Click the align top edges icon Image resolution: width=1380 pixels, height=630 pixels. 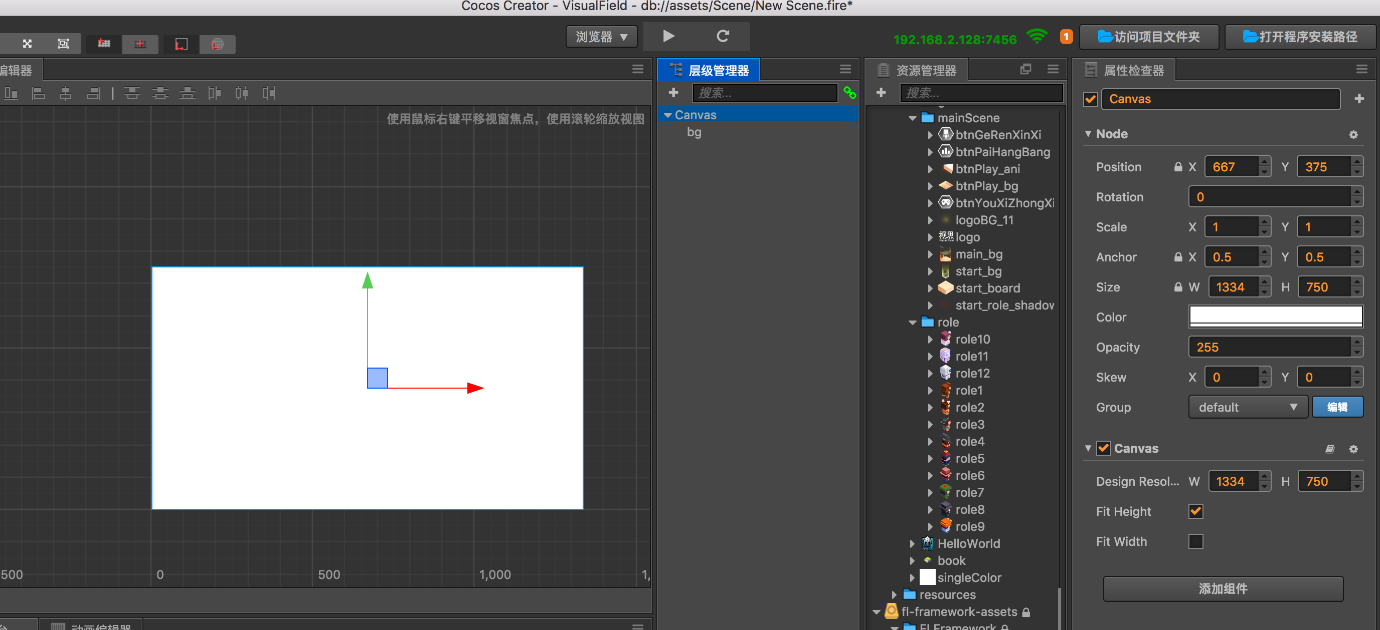132,94
